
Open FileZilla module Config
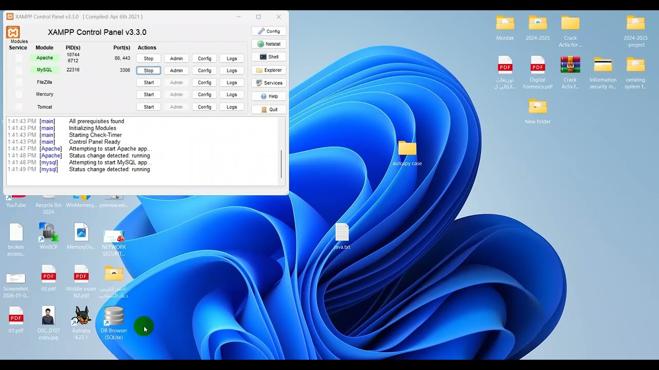tap(204, 83)
